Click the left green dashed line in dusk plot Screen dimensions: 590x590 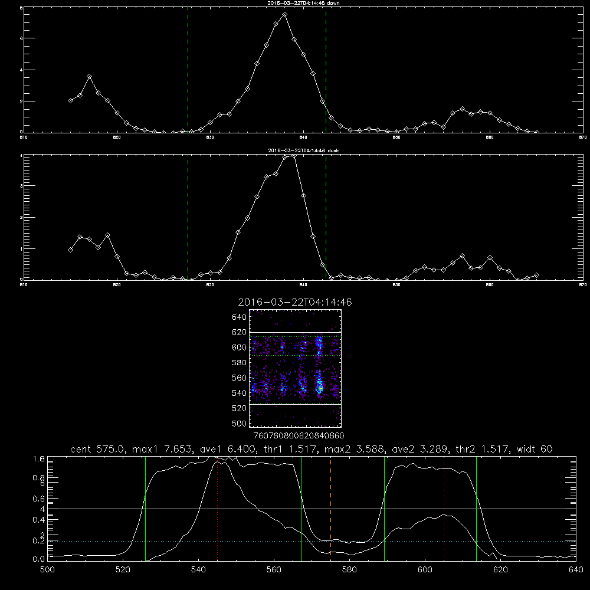pos(188,218)
